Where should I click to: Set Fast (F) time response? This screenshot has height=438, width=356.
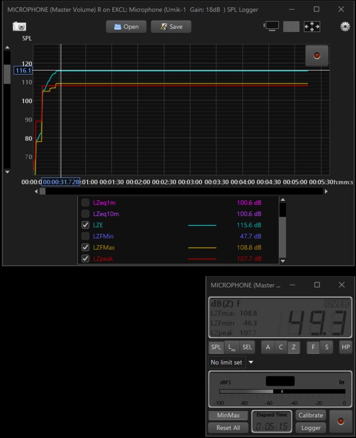pyautogui.click(x=313, y=347)
